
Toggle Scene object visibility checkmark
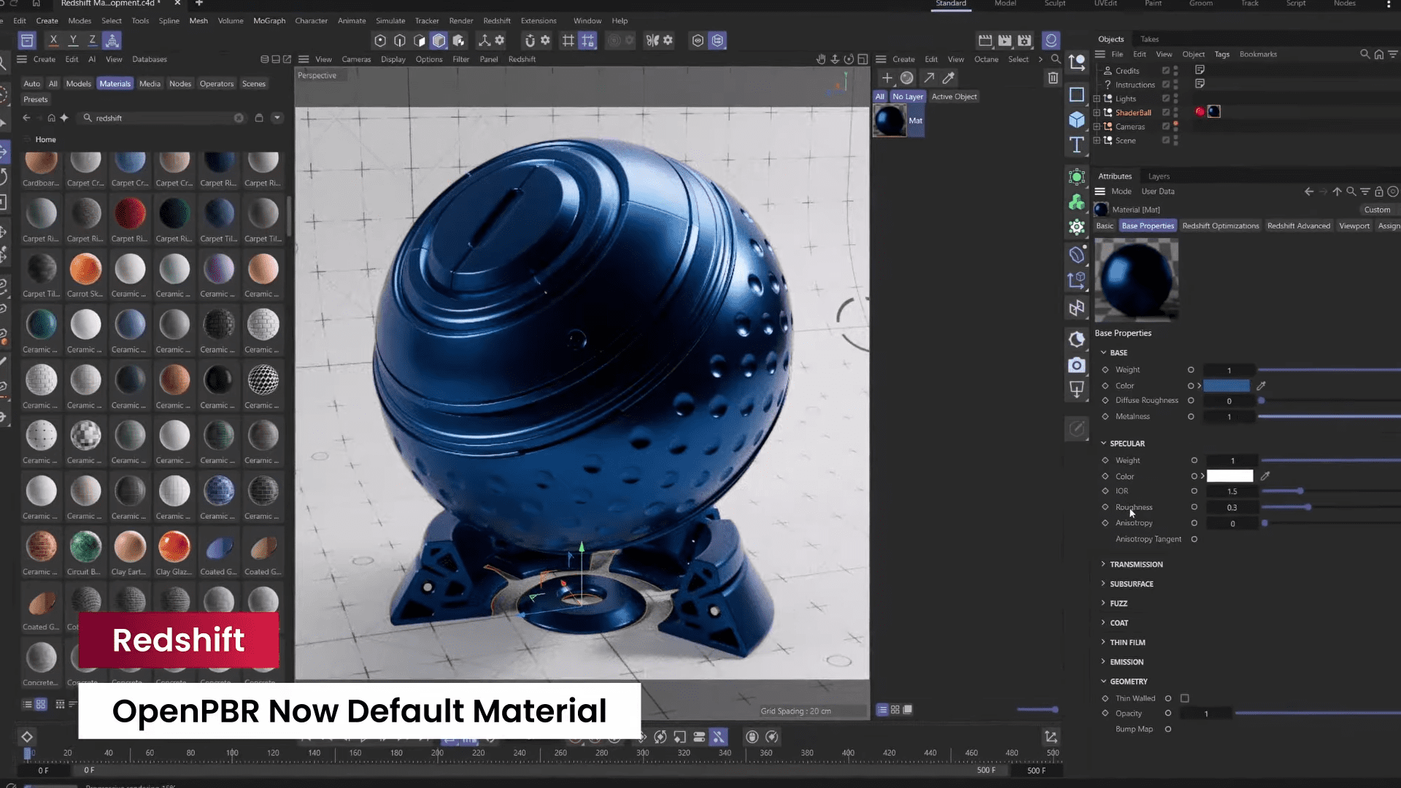coord(1166,140)
